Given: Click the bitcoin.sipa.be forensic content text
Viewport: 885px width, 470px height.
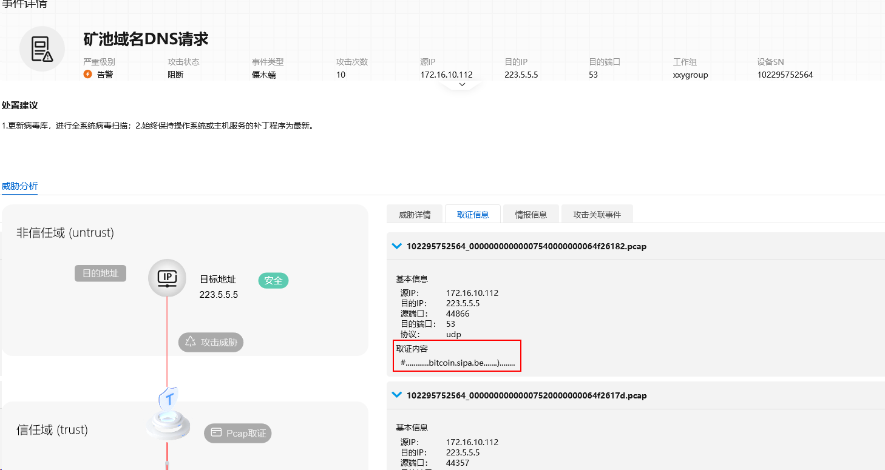Looking at the screenshot, I should pyautogui.click(x=458, y=363).
